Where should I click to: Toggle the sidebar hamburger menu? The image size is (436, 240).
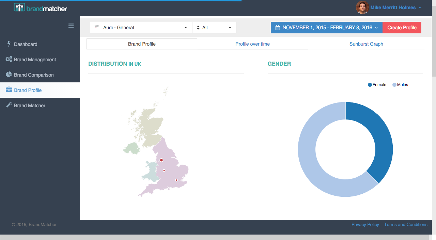click(71, 26)
